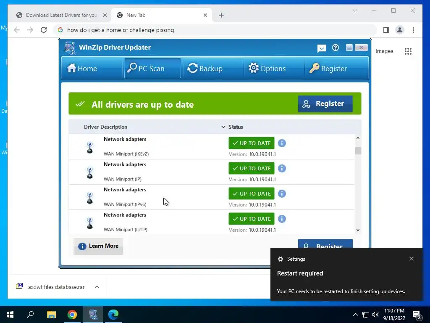Viewport: 430px width, 323px height.
Task: Open the volume control tray icon
Action: 375,315
